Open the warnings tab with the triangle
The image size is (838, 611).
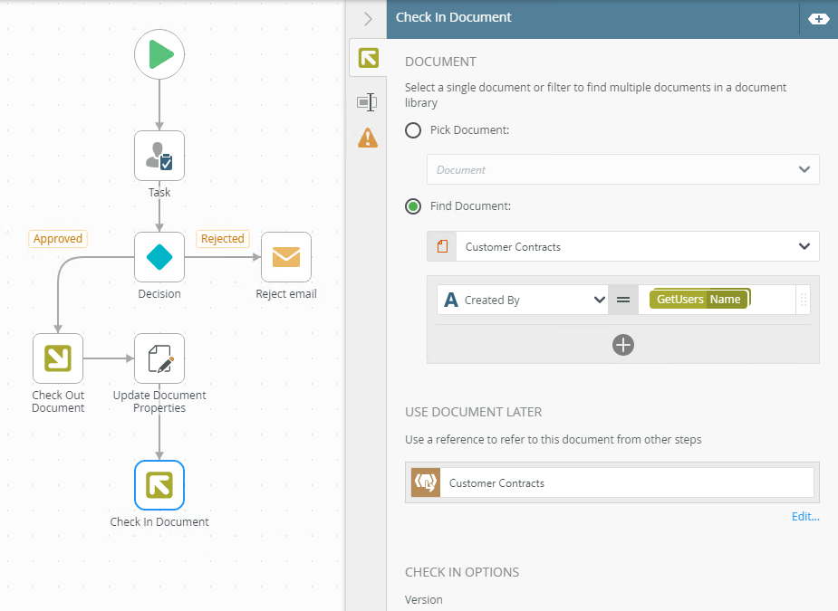tap(368, 138)
